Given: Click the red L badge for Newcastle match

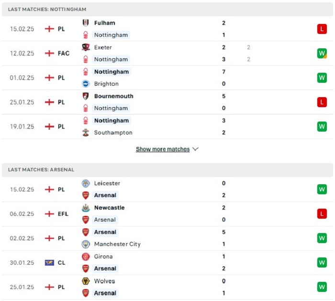Looking at the screenshot, I should (322, 213).
